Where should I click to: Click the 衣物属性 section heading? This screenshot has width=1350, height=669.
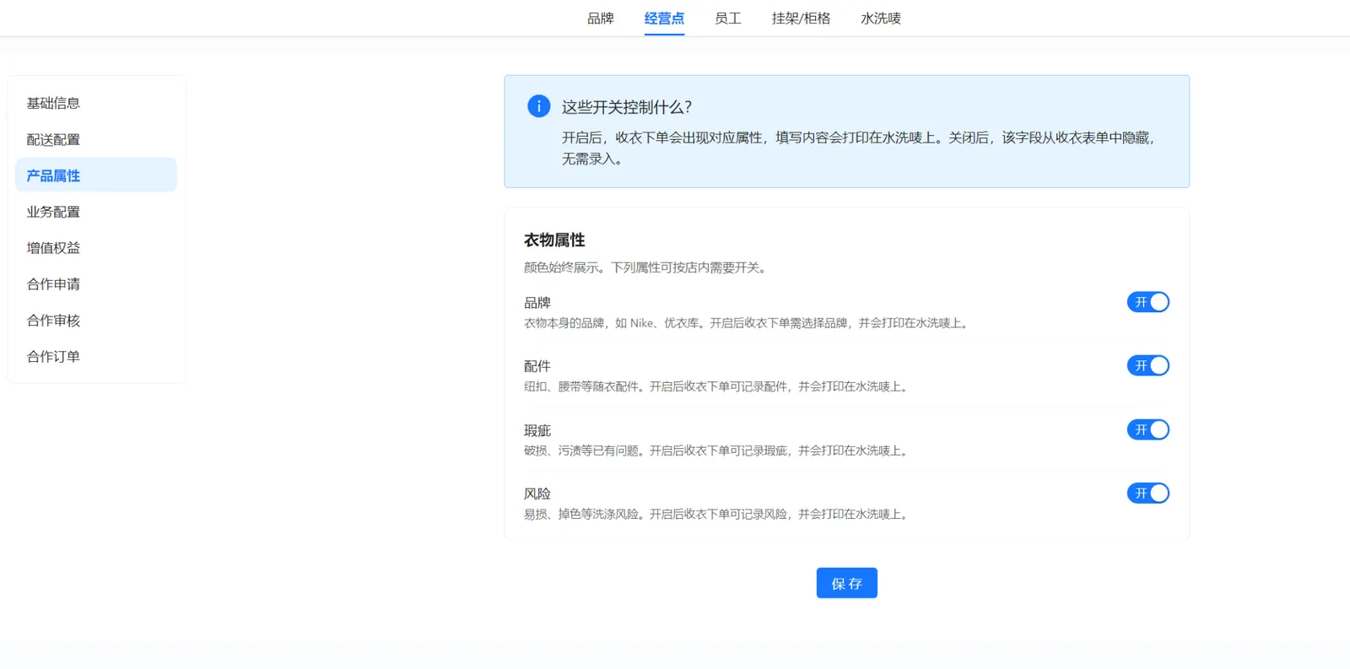[x=554, y=240]
